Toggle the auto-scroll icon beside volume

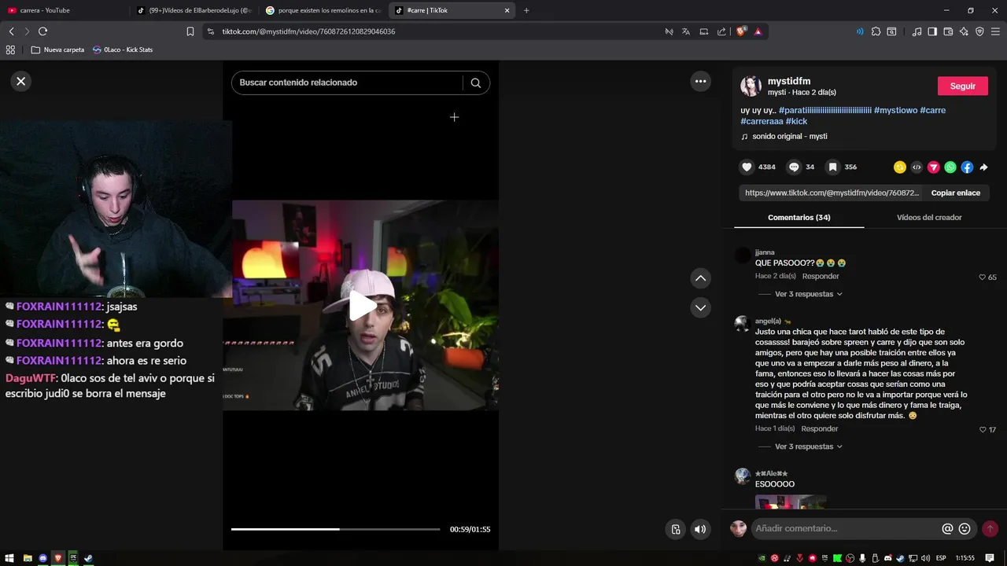point(675,529)
